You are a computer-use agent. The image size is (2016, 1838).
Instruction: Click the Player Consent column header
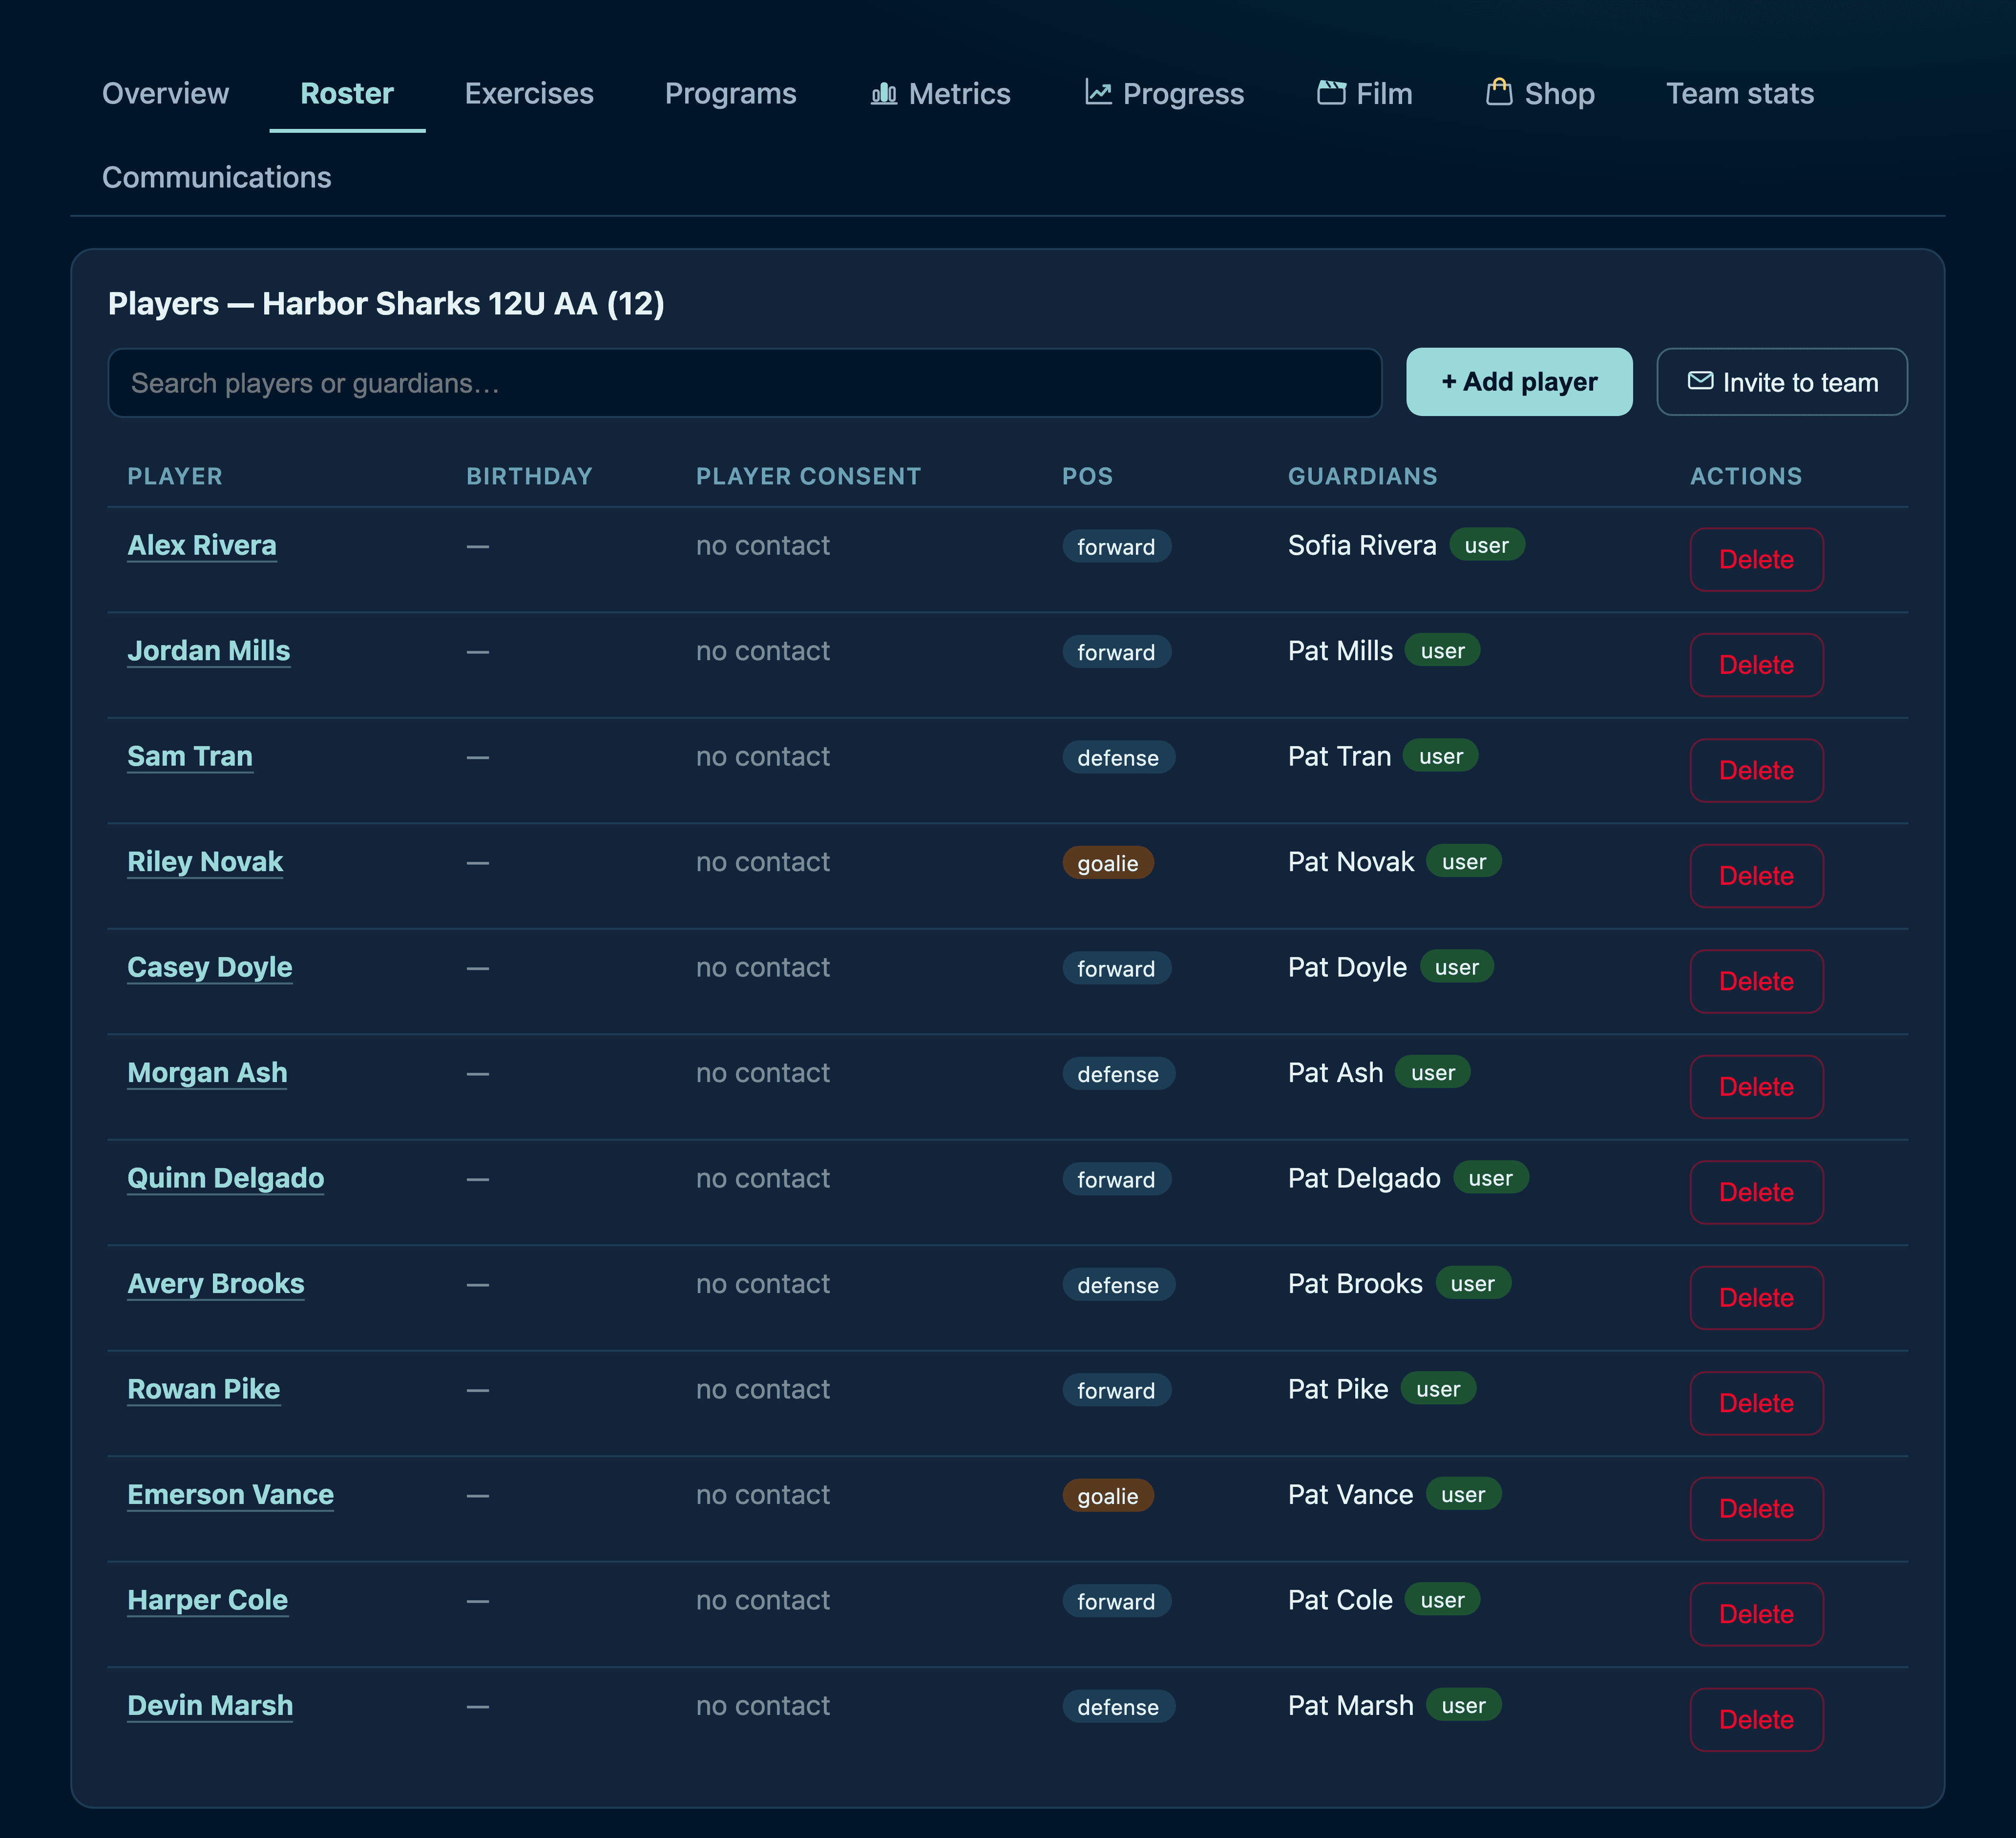pos(808,477)
